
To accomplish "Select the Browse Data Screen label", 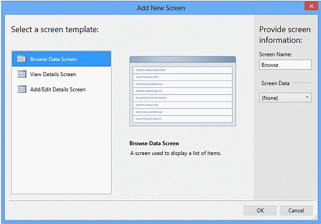I will click(x=53, y=59).
